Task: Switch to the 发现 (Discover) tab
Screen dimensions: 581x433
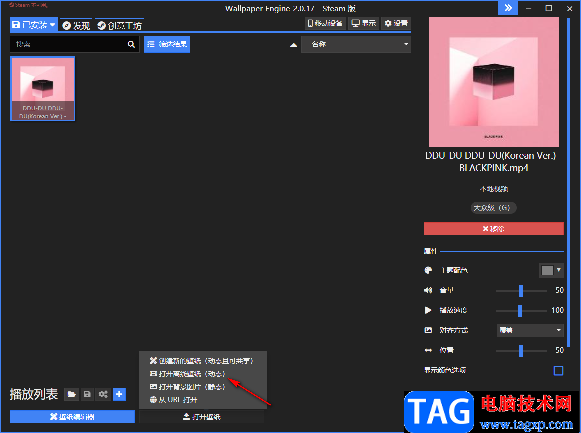Action: [76, 25]
